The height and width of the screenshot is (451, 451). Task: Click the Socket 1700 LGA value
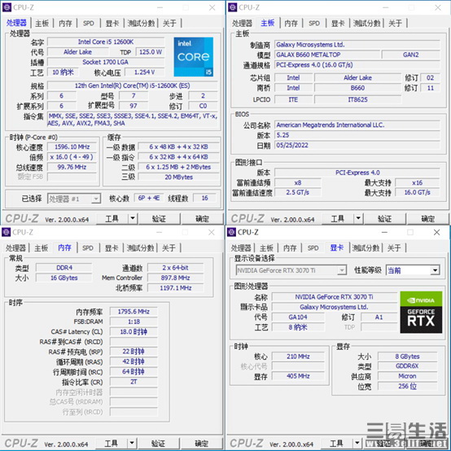tap(106, 62)
